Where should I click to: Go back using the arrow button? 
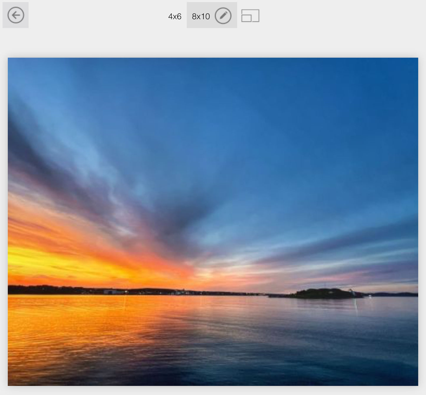coord(16,15)
